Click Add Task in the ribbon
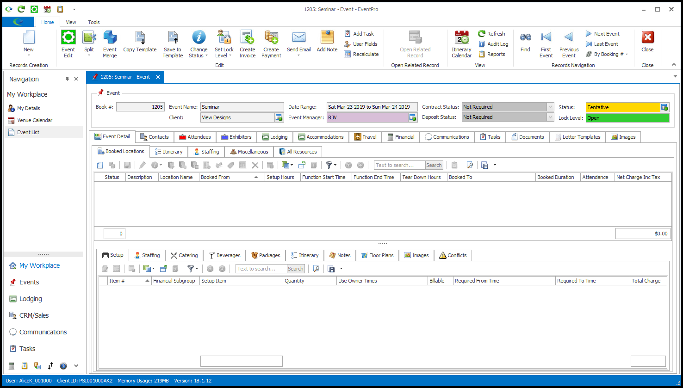 359,34
